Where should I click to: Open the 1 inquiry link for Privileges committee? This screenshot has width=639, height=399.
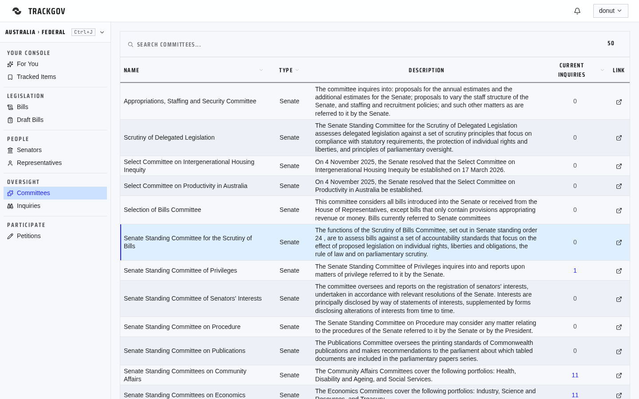pos(575,270)
